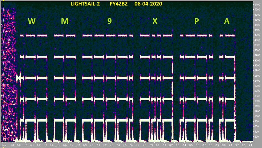Click the 4200 label on frequency axis
Screen dimensions: 262x148
pos(257,35)
